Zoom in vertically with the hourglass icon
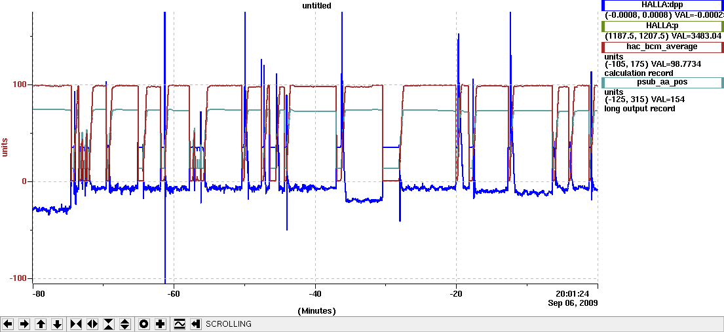Viewport: 724px width, 332px height. [109, 324]
